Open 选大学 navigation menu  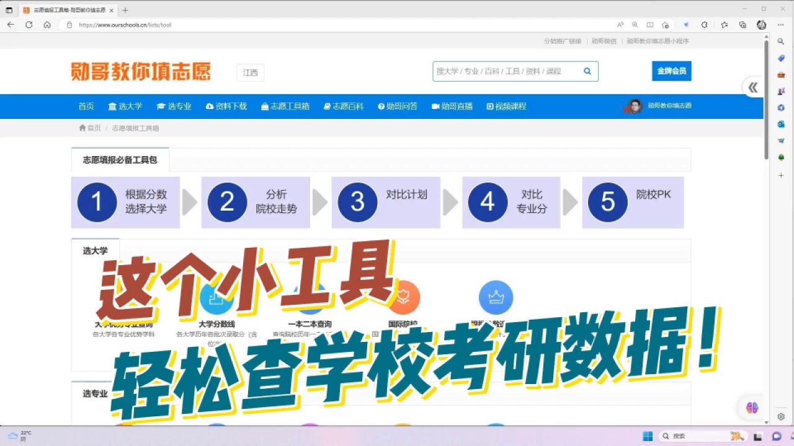pyautogui.click(x=125, y=107)
